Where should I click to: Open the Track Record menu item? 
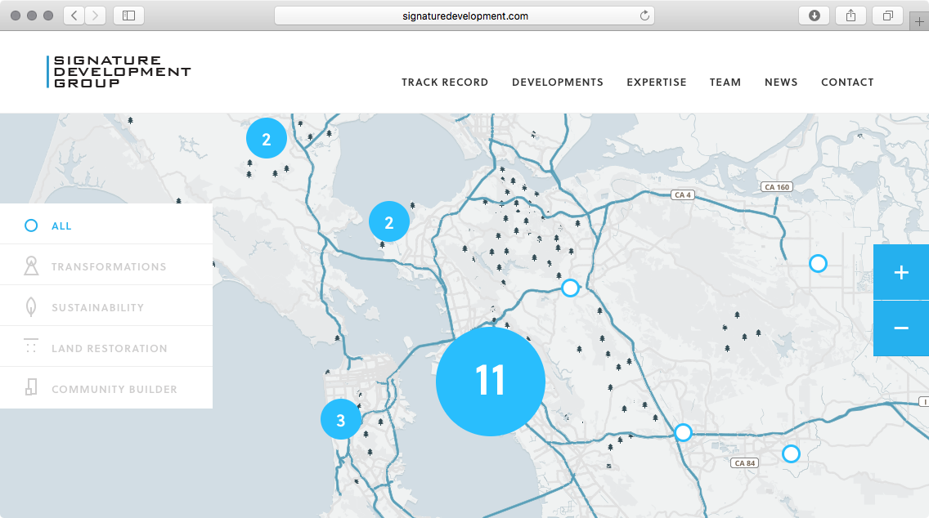coord(445,83)
